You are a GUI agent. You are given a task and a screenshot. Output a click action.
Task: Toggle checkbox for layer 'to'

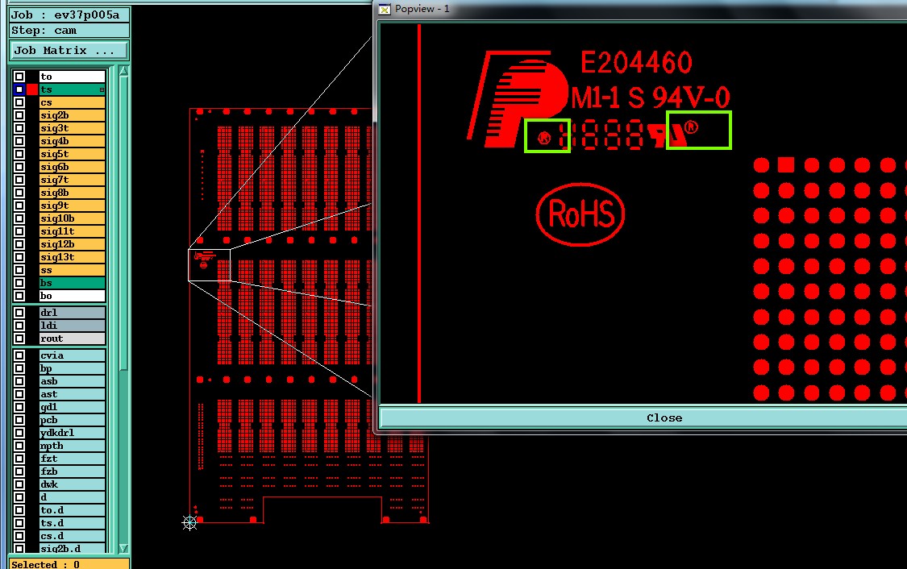coord(19,77)
